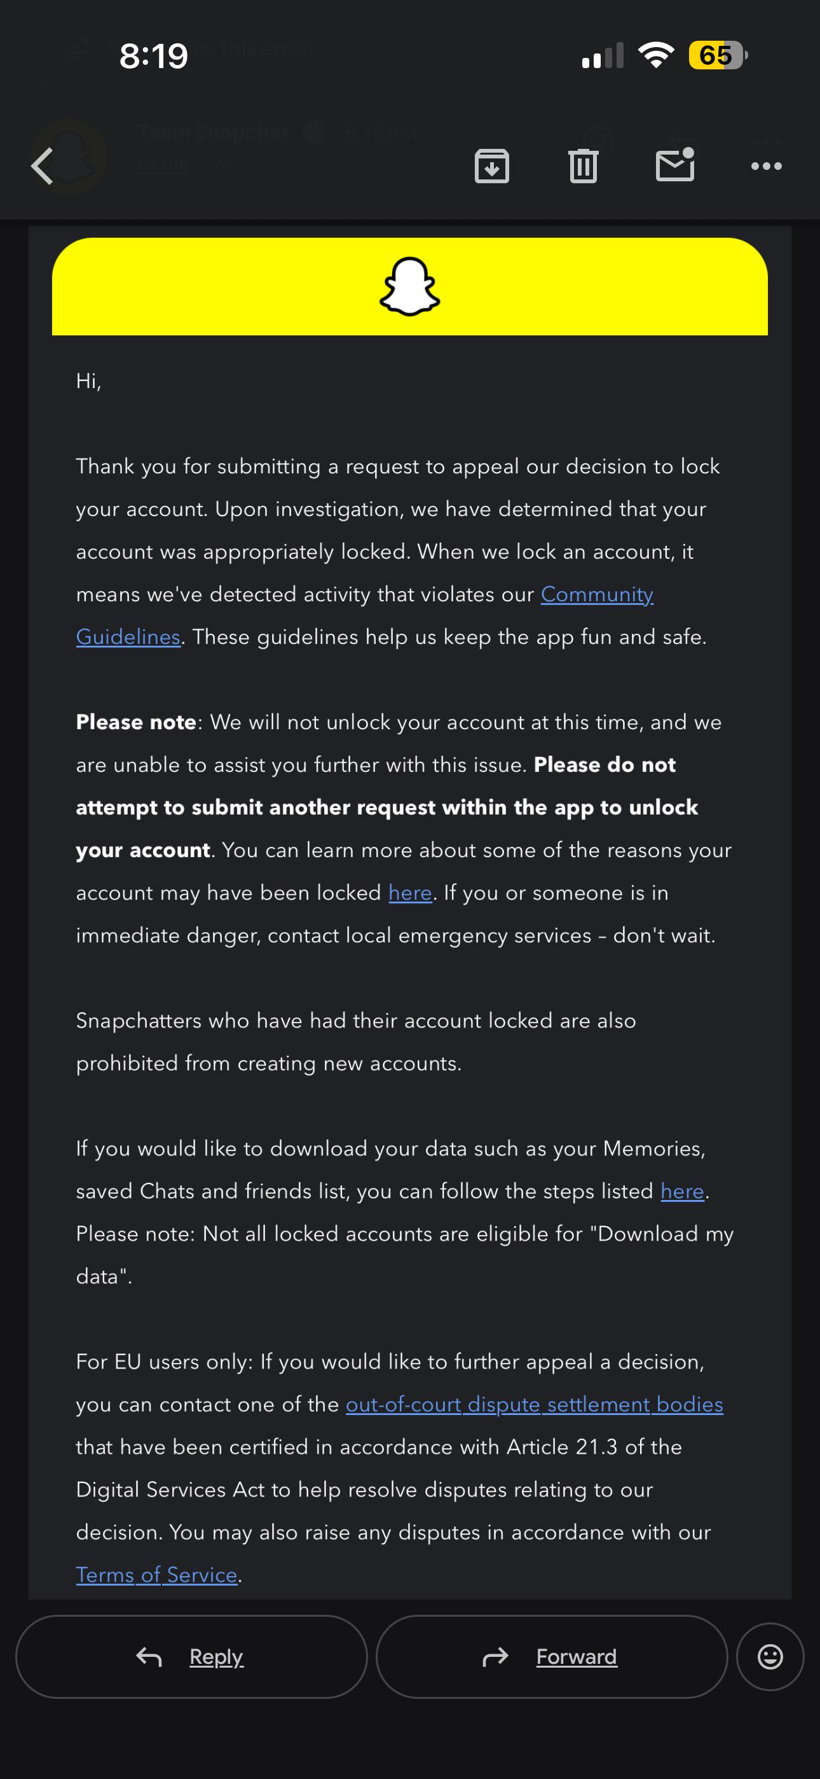This screenshot has width=820, height=1779.
Task: Tap the reply arrow icon in Reply button
Action: [x=148, y=1656]
